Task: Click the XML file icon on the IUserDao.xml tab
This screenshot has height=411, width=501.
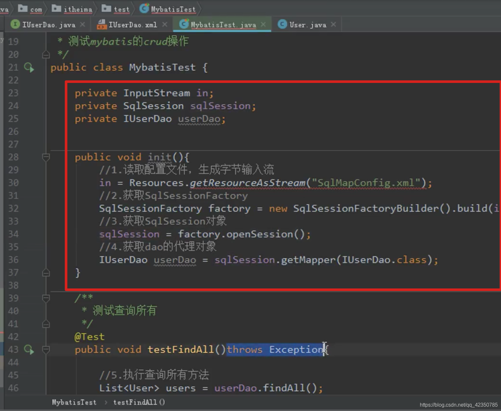Action: [102, 24]
